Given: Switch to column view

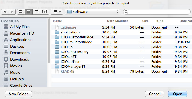Looking at the screenshot, I should click(x=36, y=12).
